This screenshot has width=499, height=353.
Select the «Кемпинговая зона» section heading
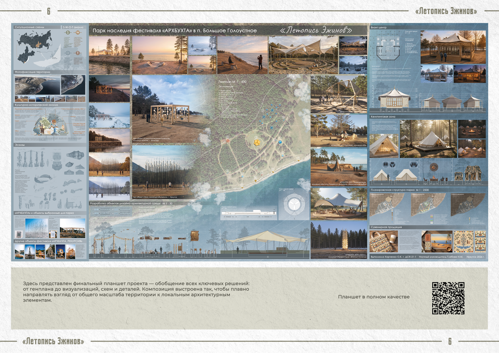[383, 117]
